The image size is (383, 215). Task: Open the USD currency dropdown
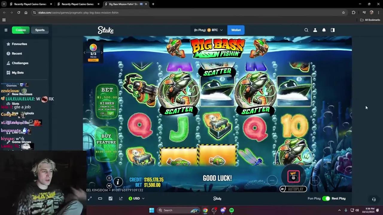pyautogui.click(x=137, y=198)
